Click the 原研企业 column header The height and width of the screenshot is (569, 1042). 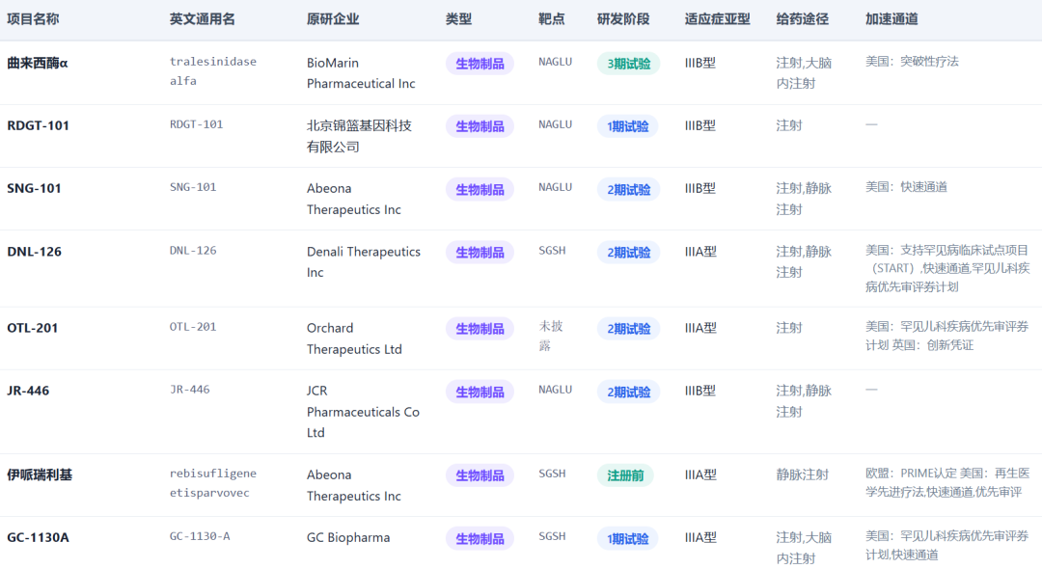(x=332, y=19)
